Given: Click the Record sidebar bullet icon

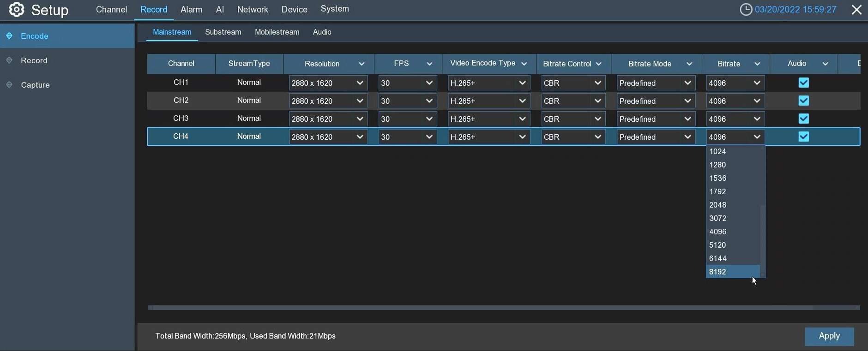Looking at the screenshot, I should tap(9, 60).
